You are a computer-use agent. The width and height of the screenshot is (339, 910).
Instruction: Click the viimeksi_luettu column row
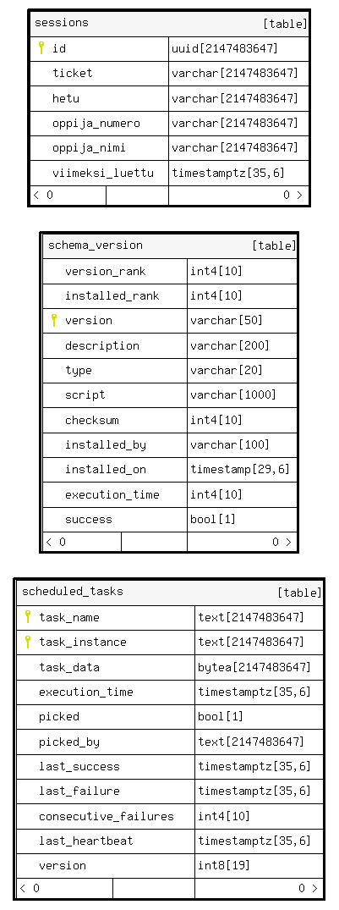coord(169,173)
